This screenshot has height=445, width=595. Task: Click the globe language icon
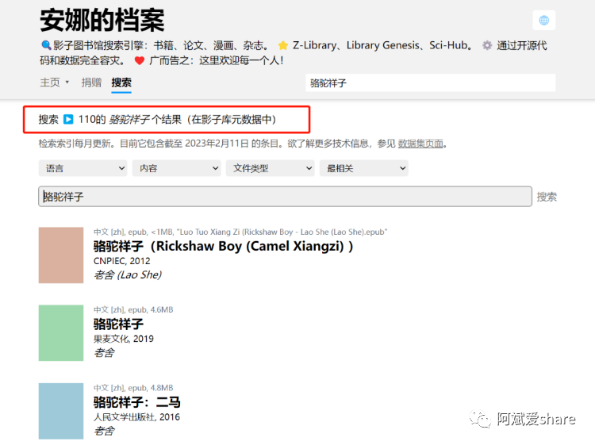pyautogui.click(x=543, y=21)
